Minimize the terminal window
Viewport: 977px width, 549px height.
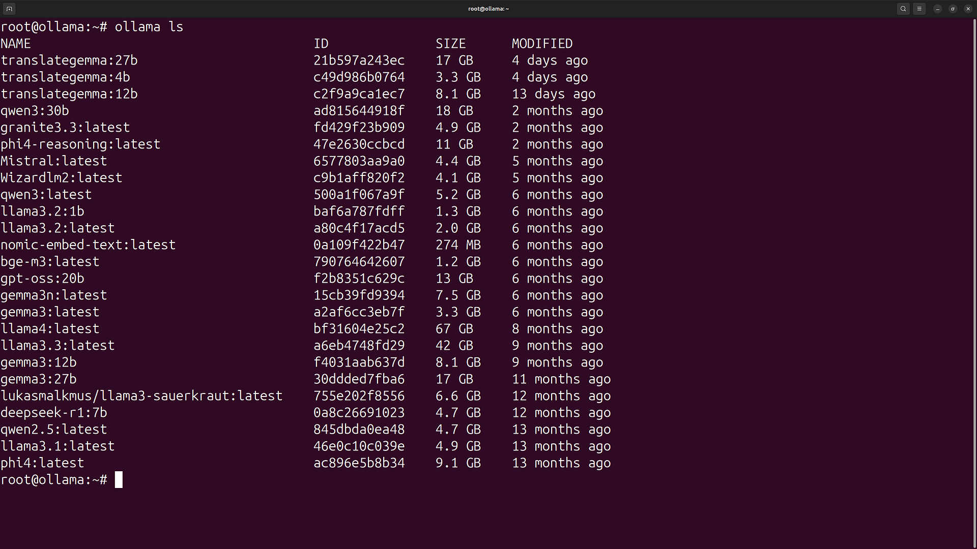937,9
